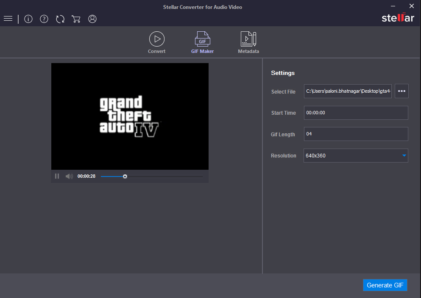The width and height of the screenshot is (421, 298).
Task: Minimize the Stellar Converter window
Action: (393, 6)
